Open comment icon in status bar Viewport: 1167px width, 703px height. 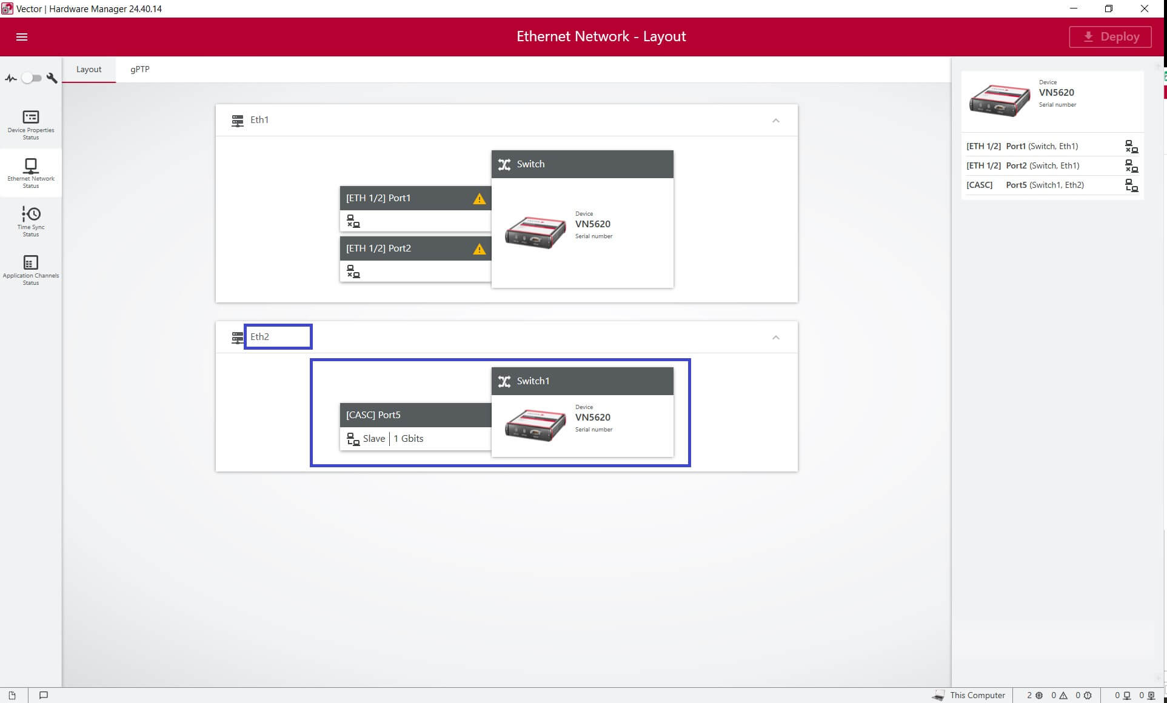coord(44,695)
